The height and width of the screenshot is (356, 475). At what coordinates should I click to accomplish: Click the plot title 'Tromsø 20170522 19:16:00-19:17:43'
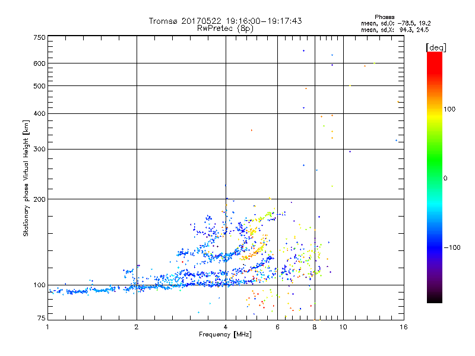coord(225,21)
